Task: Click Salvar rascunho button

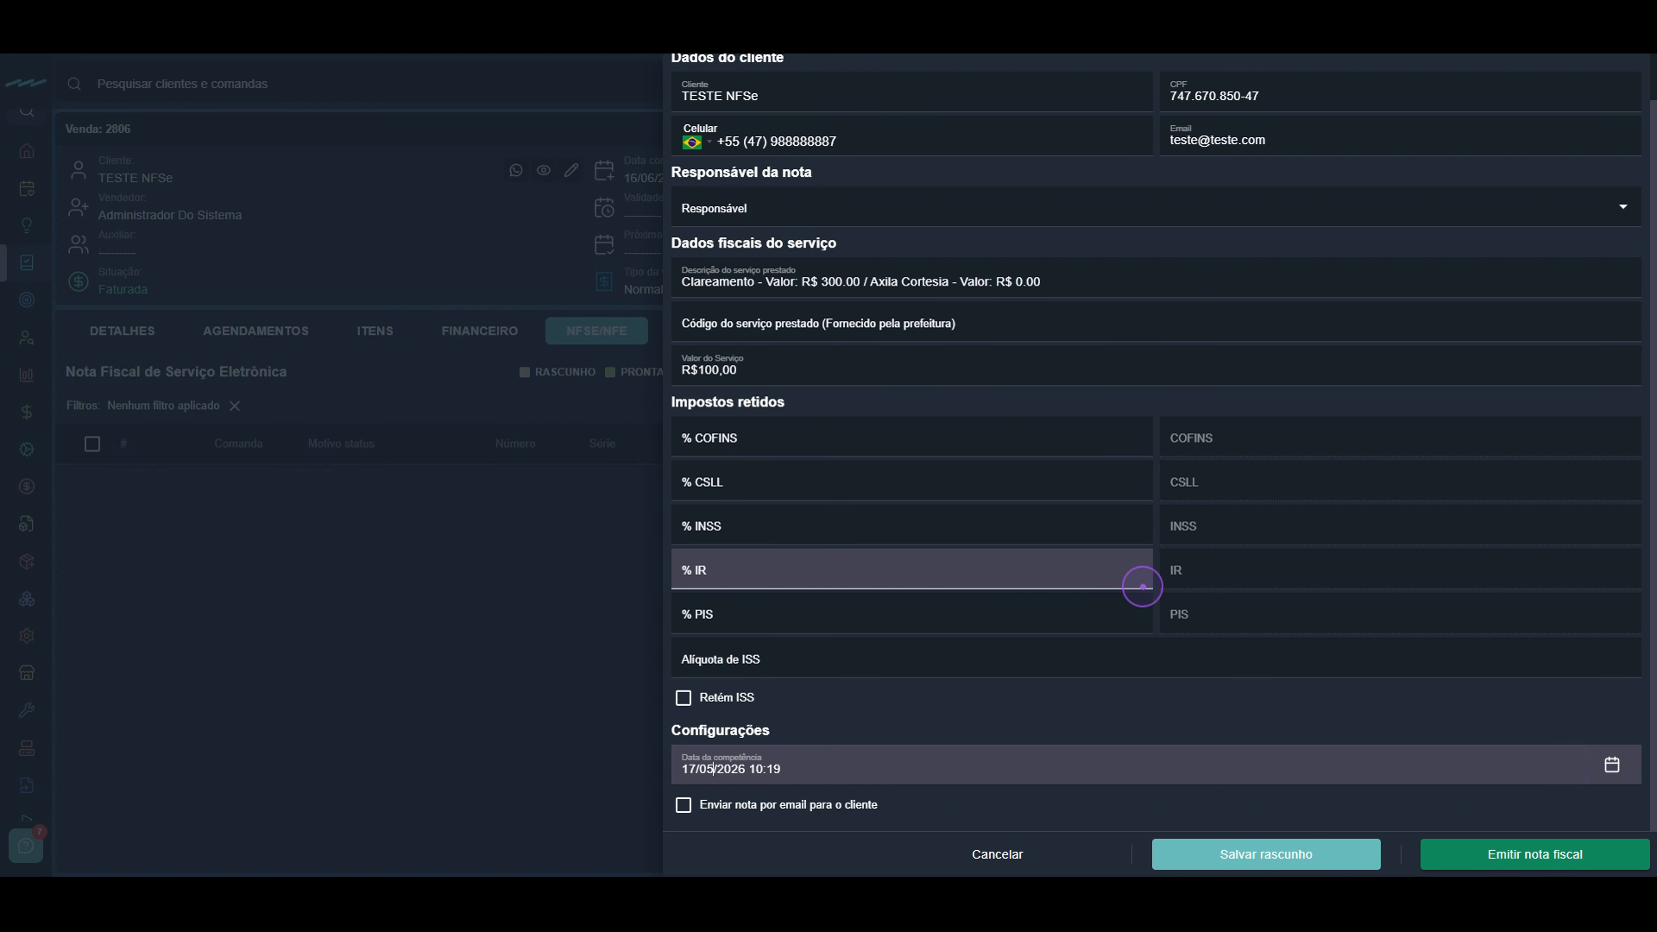Action: click(1266, 854)
